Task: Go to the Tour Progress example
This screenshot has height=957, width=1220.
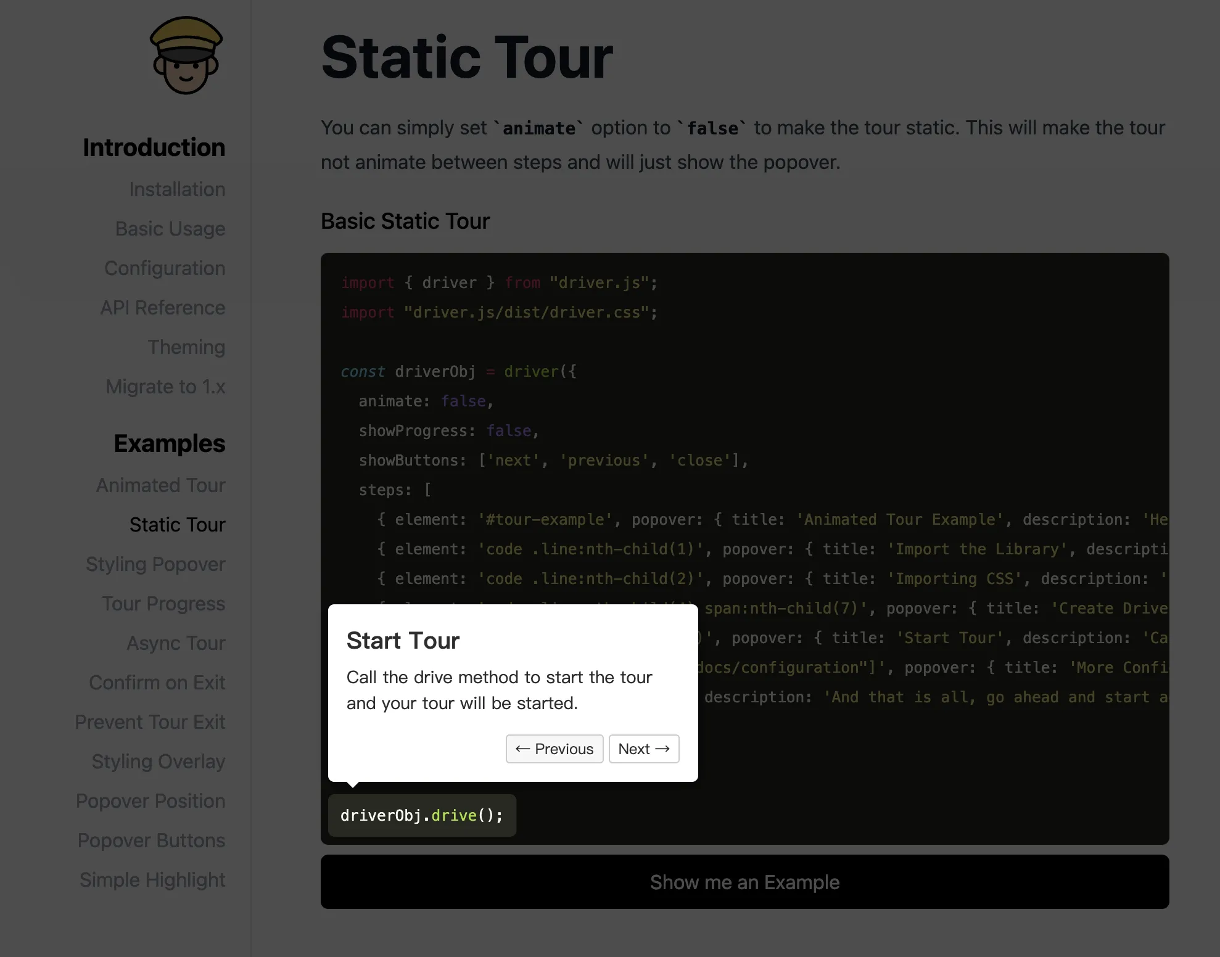Action: tap(163, 604)
